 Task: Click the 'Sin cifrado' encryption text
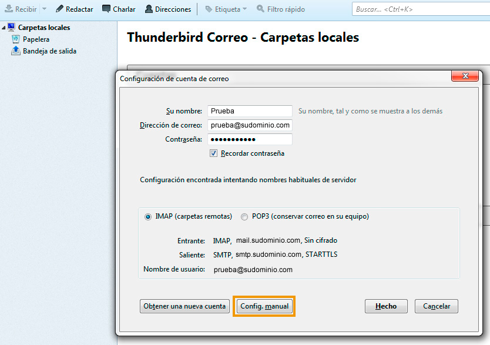tap(321, 240)
